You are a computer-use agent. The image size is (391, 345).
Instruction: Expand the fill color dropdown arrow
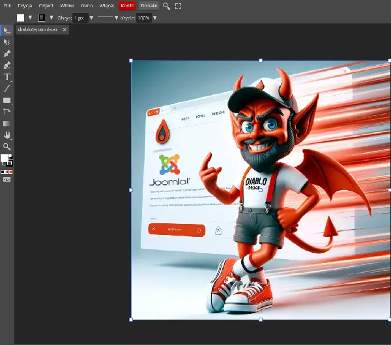30,18
